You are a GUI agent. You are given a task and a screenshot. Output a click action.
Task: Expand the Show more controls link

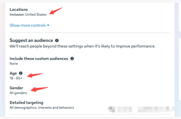pos(28,25)
